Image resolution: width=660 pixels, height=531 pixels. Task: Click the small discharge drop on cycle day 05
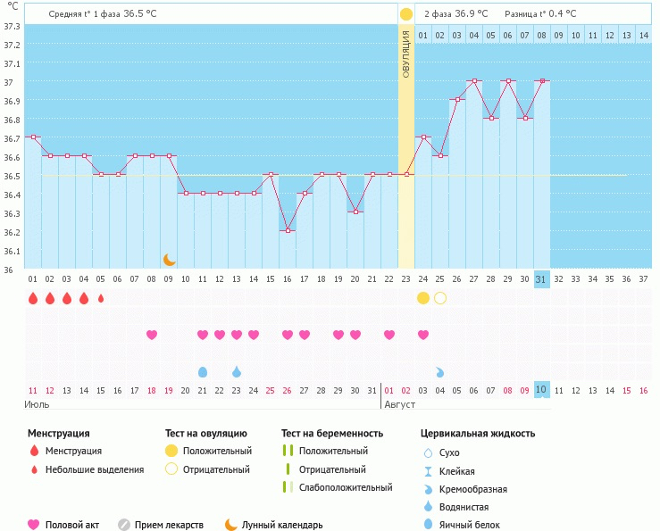pyautogui.click(x=101, y=298)
